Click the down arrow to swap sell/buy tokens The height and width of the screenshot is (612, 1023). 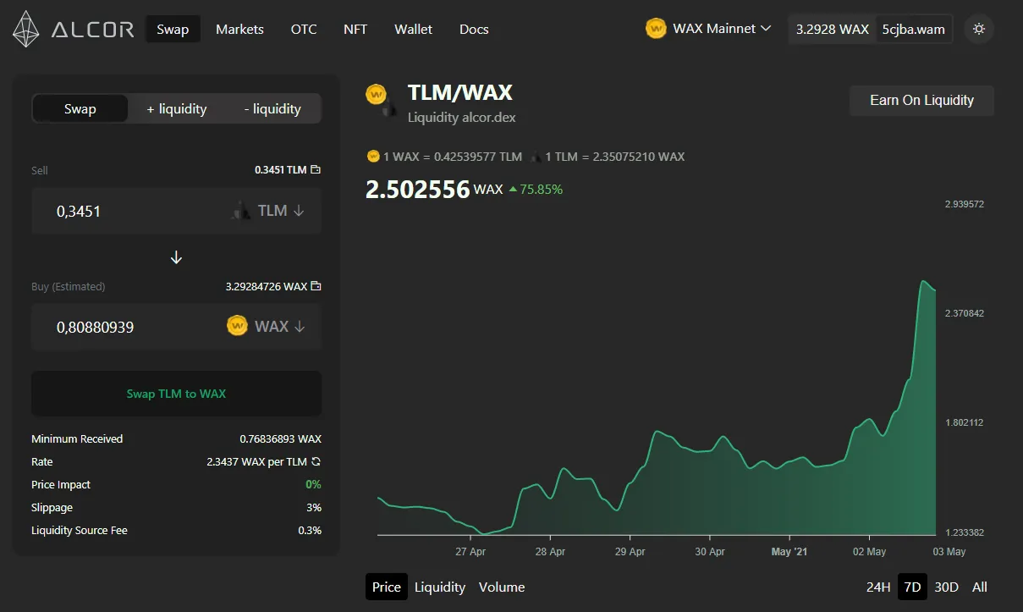(176, 257)
